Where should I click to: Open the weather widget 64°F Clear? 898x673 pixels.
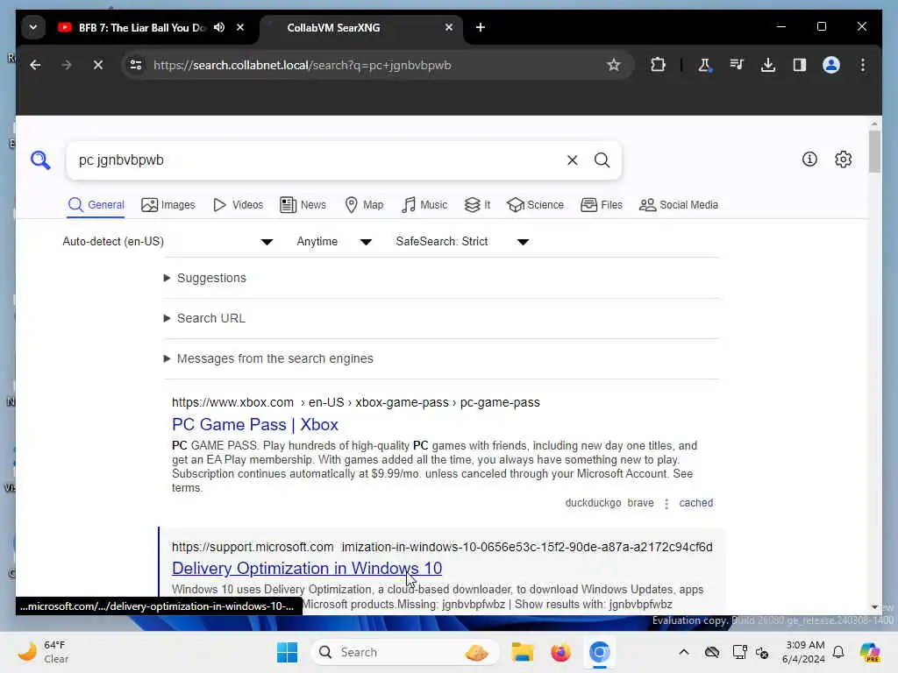click(x=44, y=652)
